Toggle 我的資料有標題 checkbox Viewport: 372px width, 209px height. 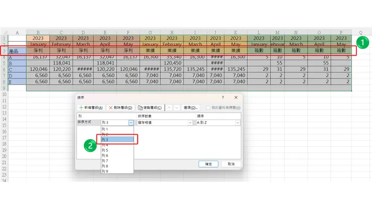(x=208, y=108)
